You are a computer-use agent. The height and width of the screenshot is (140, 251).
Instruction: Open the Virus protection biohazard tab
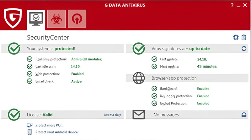tap(56, 19)
